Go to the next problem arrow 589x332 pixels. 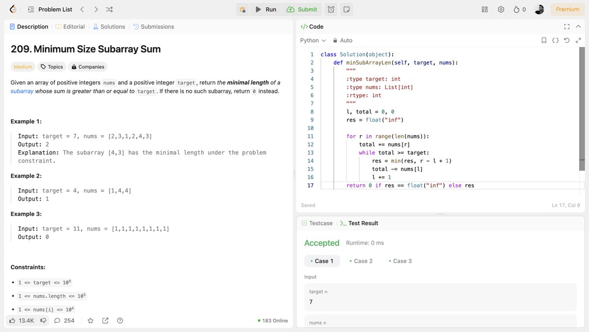pos(96,9)
